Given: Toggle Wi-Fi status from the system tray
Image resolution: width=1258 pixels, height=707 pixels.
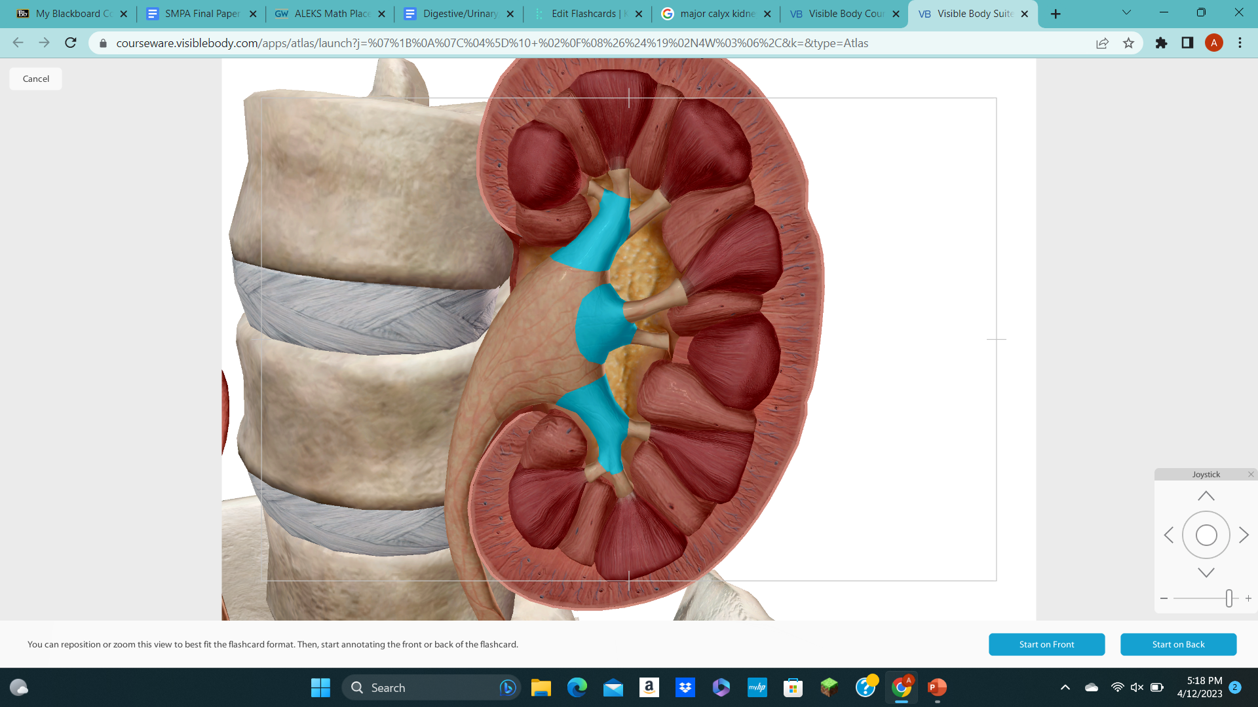Looking at the screenshot, I should click(1117, 687).
